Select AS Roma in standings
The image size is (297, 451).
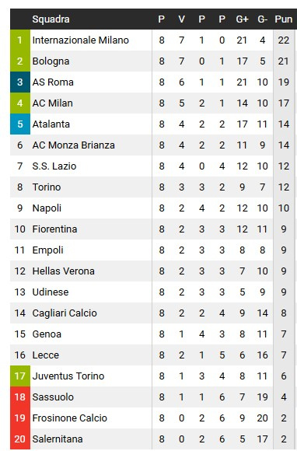click(x=53, y=82)
